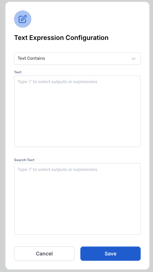
Task: Click the placeholder hint in Search Text field
Action: click(x=58, y=169)
